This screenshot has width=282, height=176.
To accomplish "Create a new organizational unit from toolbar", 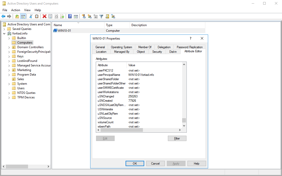I will pyautogui.click(x=95, y=16).
